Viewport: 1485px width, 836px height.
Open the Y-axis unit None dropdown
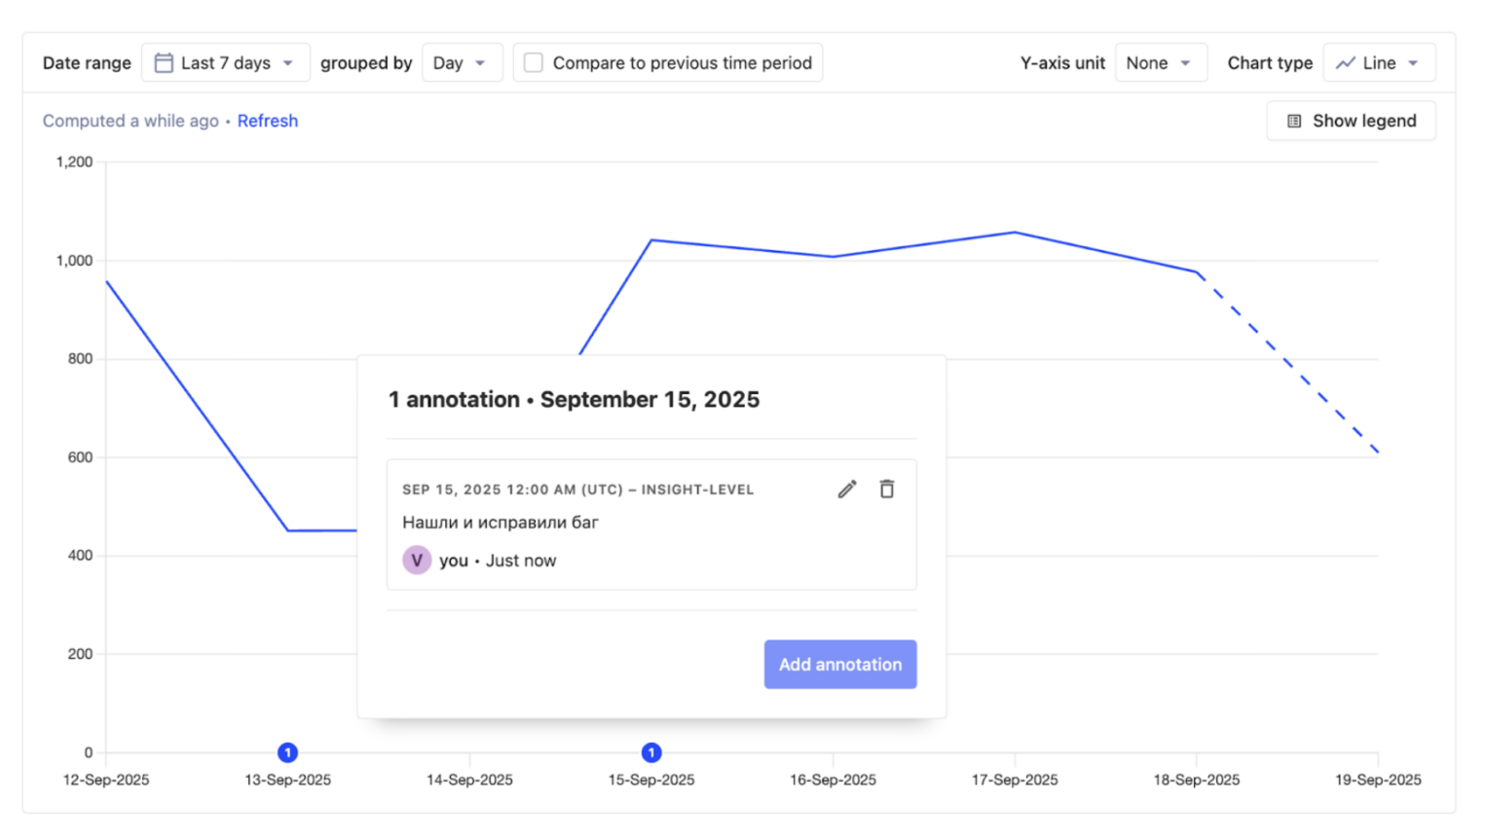coord(1160,63)
